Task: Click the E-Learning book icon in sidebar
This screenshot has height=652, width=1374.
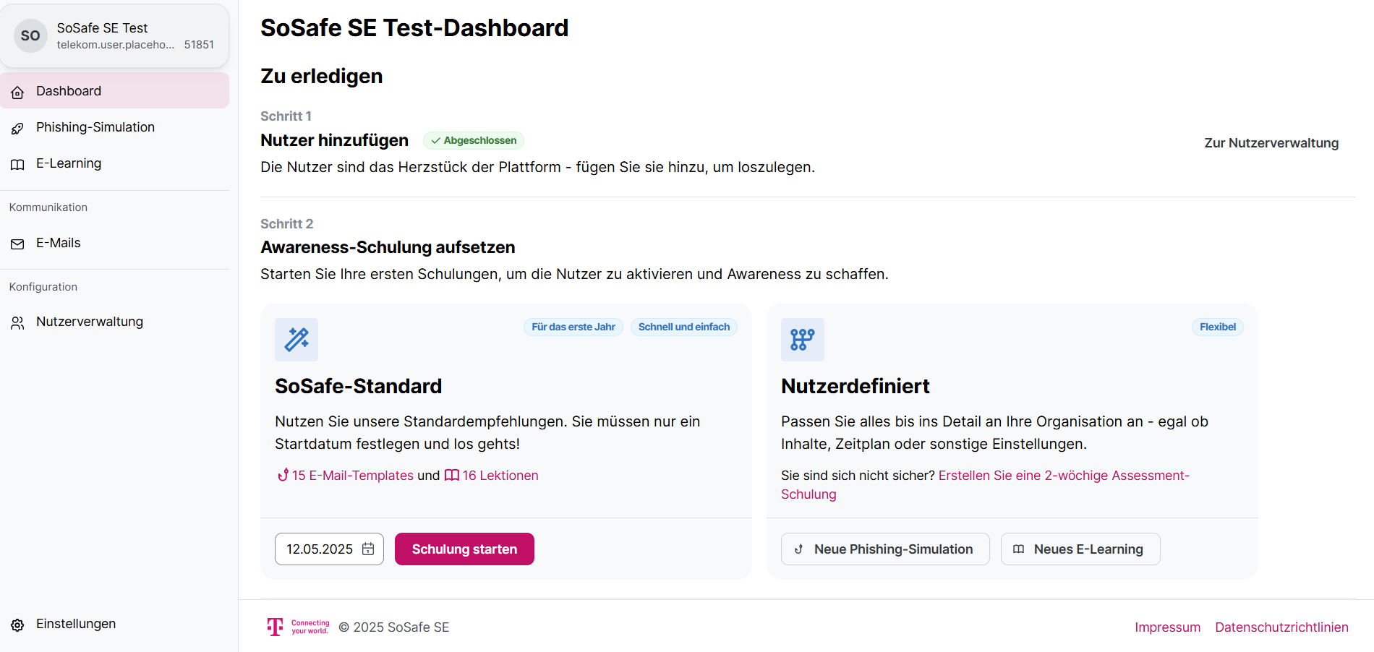Action: click(18, 164)
